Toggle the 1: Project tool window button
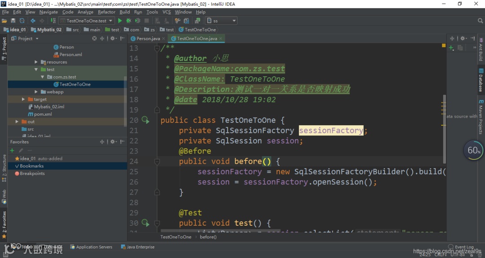The width and height of the screenshot is (485, 258). [x=4, y=48]
